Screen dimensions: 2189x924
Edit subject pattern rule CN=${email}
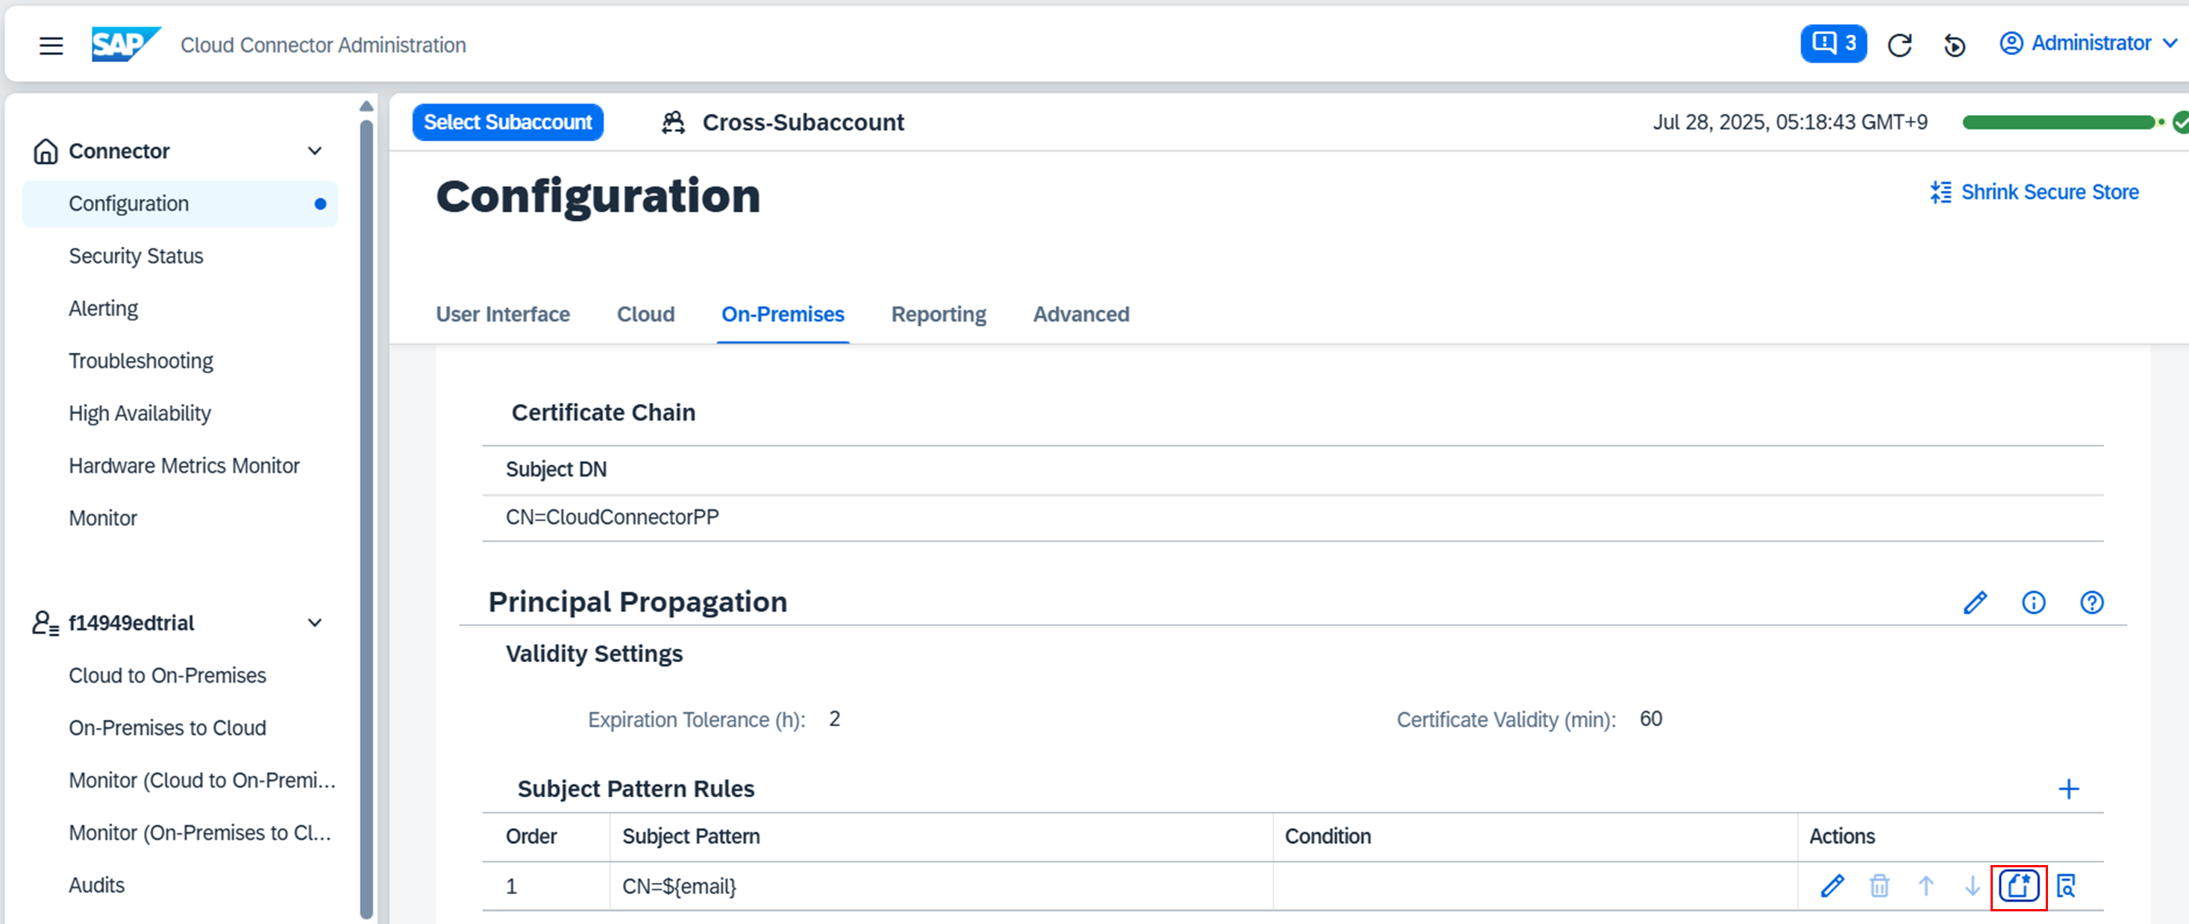pos(1832,886)
